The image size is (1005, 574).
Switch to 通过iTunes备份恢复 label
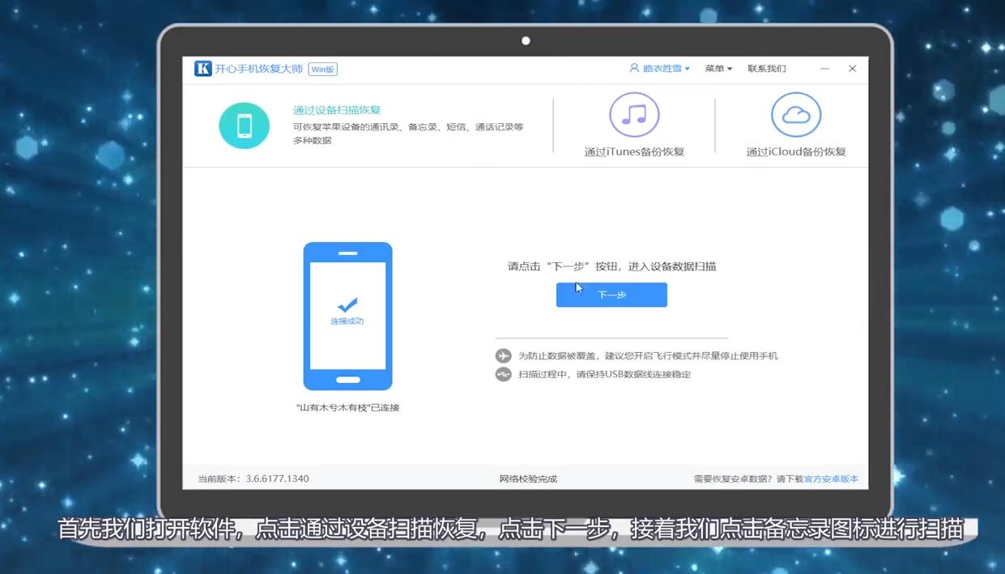pos(634,152)
